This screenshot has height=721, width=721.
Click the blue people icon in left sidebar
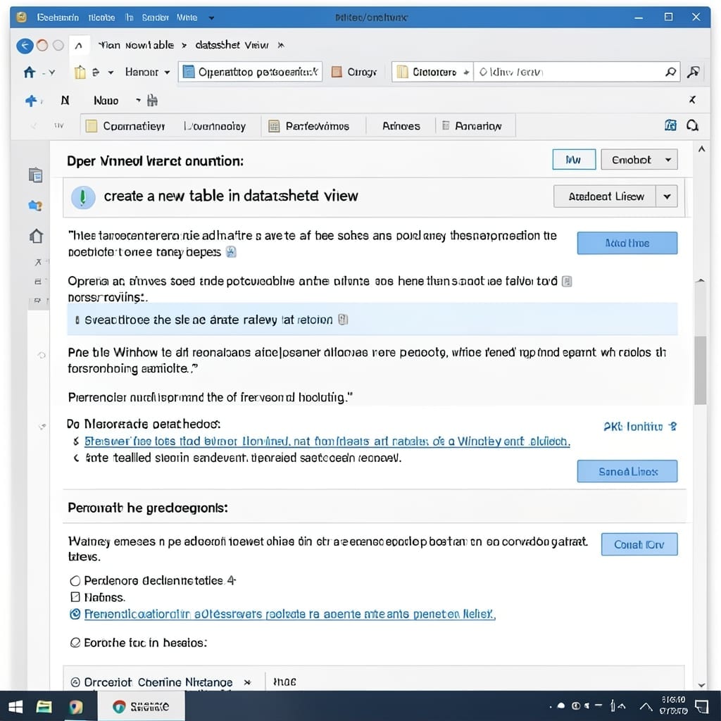point(35,206)
